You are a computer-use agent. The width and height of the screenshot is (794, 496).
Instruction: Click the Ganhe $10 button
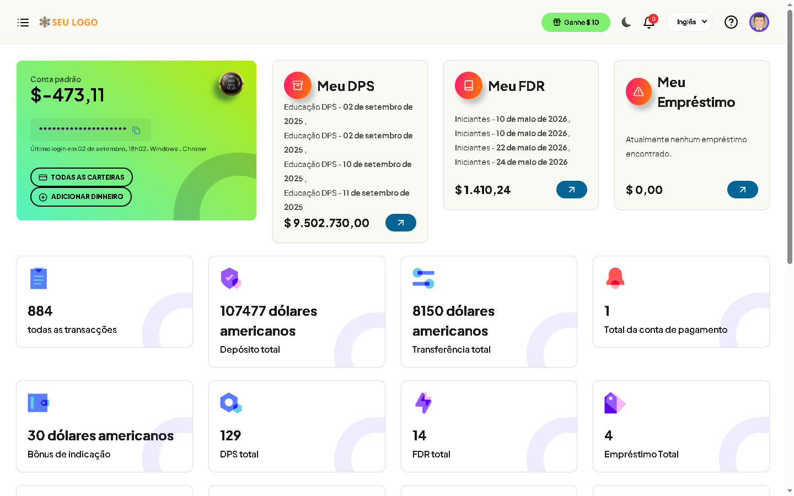(576, 23)
